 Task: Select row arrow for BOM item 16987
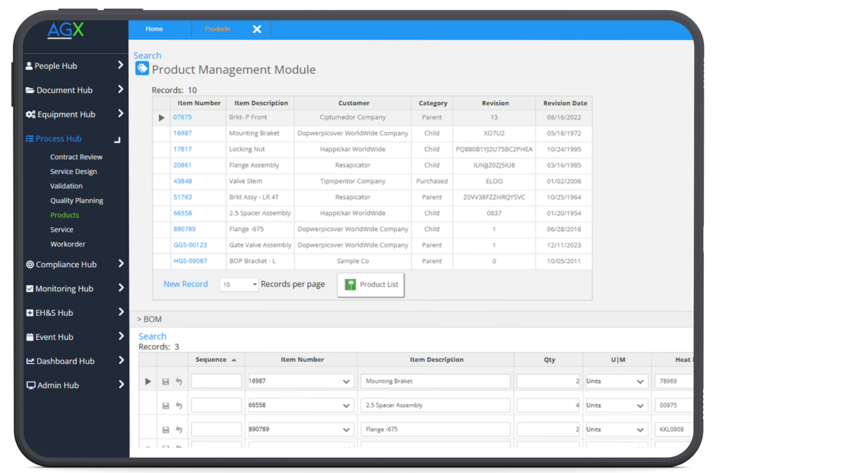point(148,382)
